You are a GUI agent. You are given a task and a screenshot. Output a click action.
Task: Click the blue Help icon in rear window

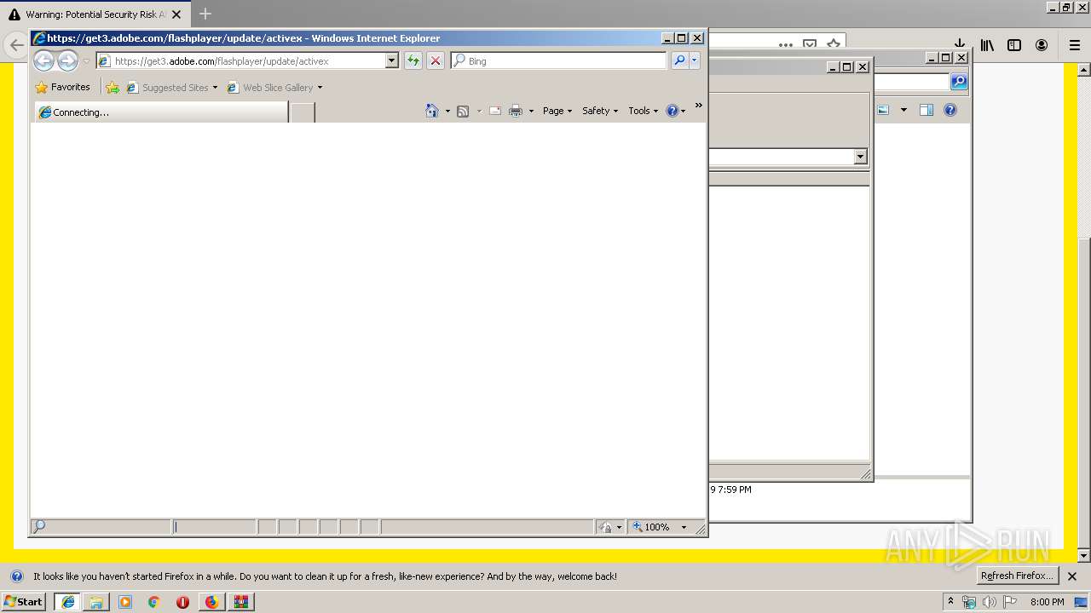(950, 110)
